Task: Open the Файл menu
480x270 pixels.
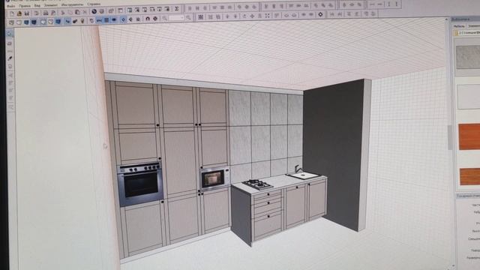Action: [x=11, y=6]
